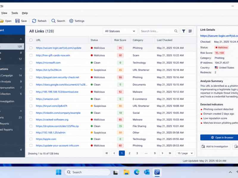Click the orange 45 risk score badge
The image size is (238, 178).
pos(120,70)
